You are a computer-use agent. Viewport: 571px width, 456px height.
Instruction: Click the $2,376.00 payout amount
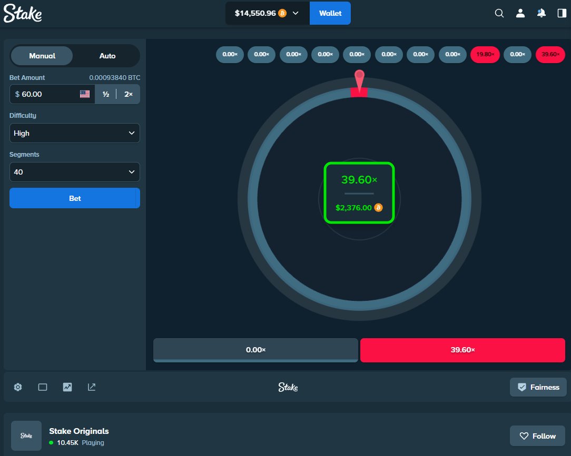coord(353,208)
